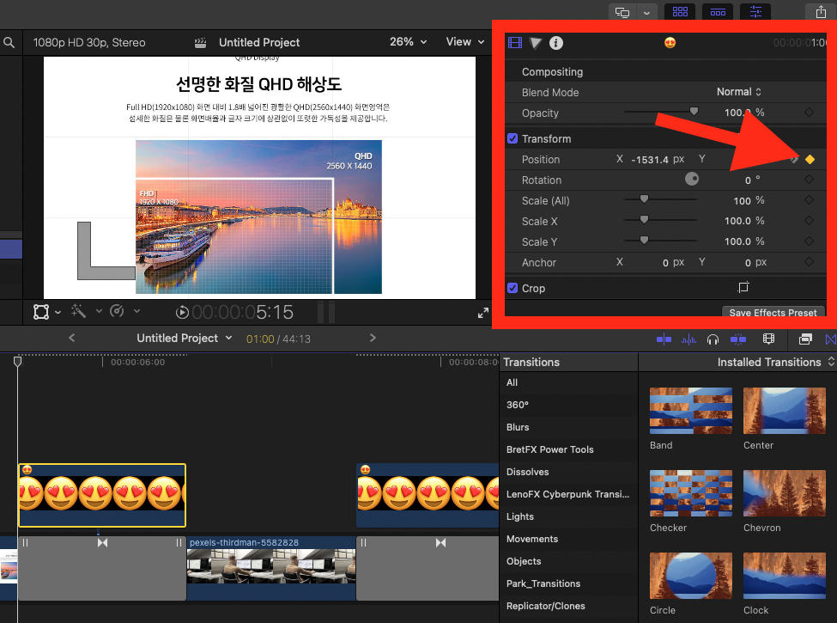The image size is (837, 623).
Task: Expand the enhancement wand options arrow
Action: tap(99, 311)
